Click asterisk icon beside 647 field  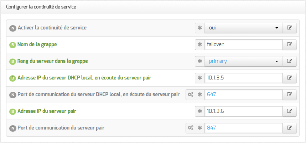click(200, 95)
